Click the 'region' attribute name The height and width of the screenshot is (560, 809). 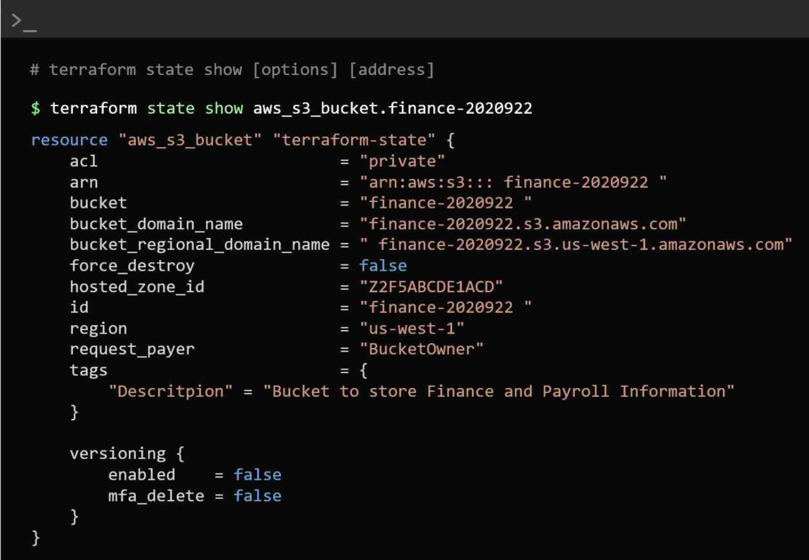(99, 329)
